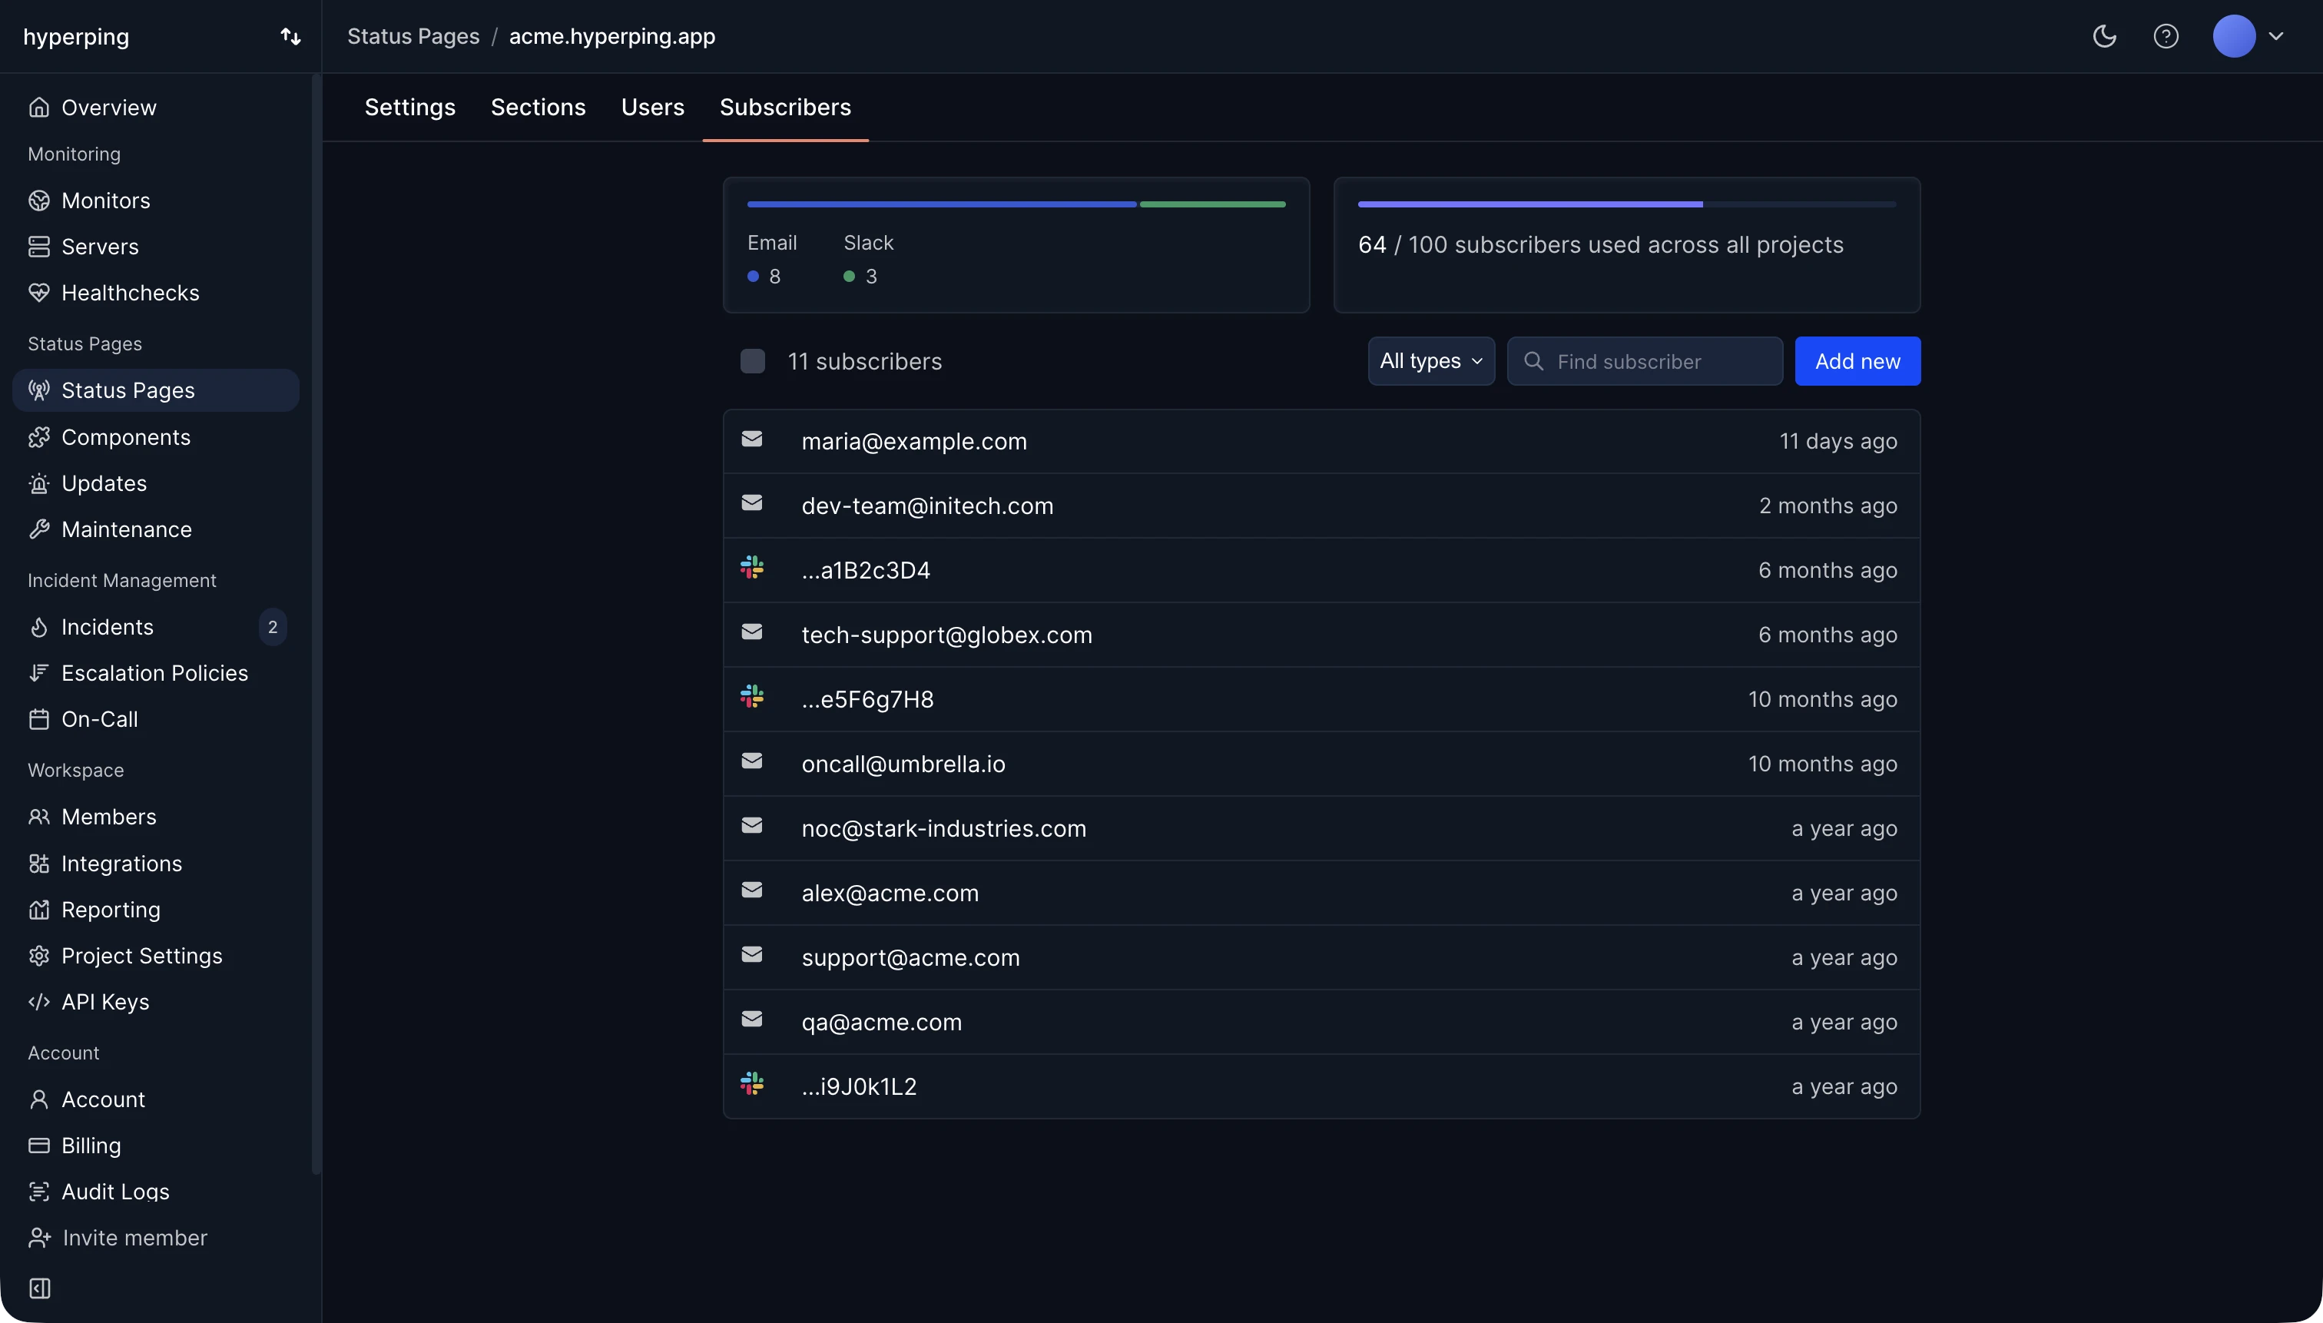Select the tech-support@globex.com subscriber row
This screenshot has height=1323, width=2323.
pos(1321,635)
